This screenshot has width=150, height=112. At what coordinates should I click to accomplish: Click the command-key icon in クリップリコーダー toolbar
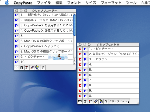click(x=16, y=67)
